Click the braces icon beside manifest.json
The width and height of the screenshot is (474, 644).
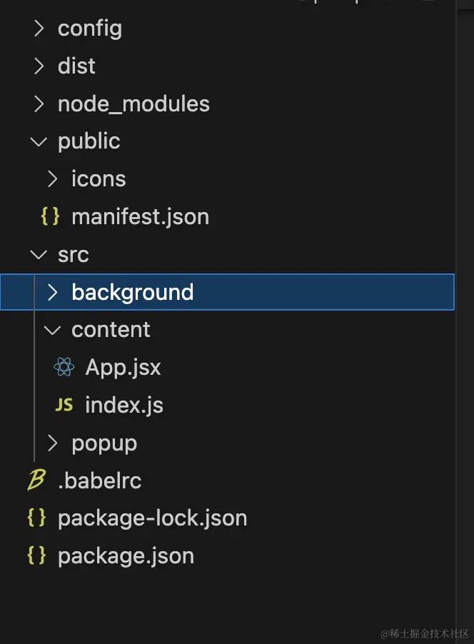click(50, 216)
